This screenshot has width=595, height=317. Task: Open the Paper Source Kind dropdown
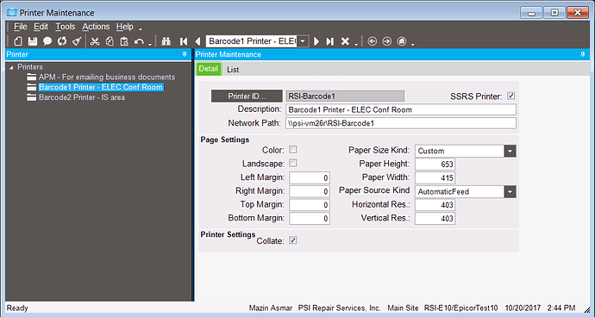coord(510,192)
